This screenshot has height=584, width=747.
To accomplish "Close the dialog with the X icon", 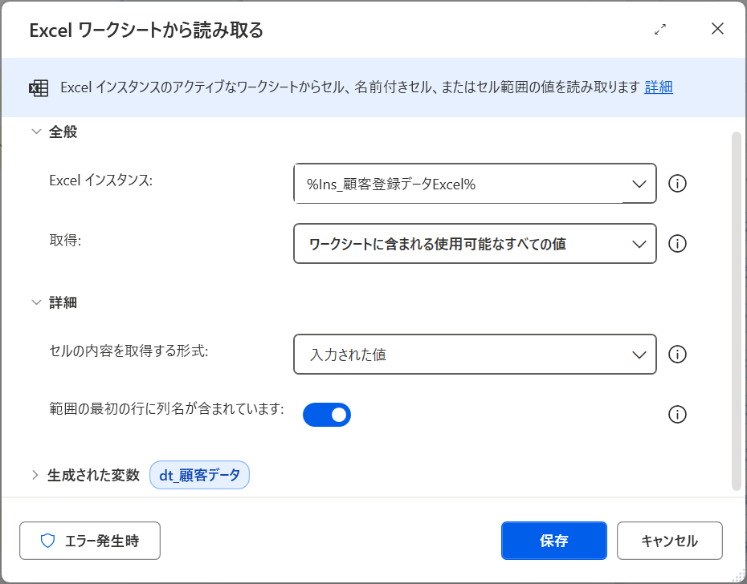I will pos(717,30).
